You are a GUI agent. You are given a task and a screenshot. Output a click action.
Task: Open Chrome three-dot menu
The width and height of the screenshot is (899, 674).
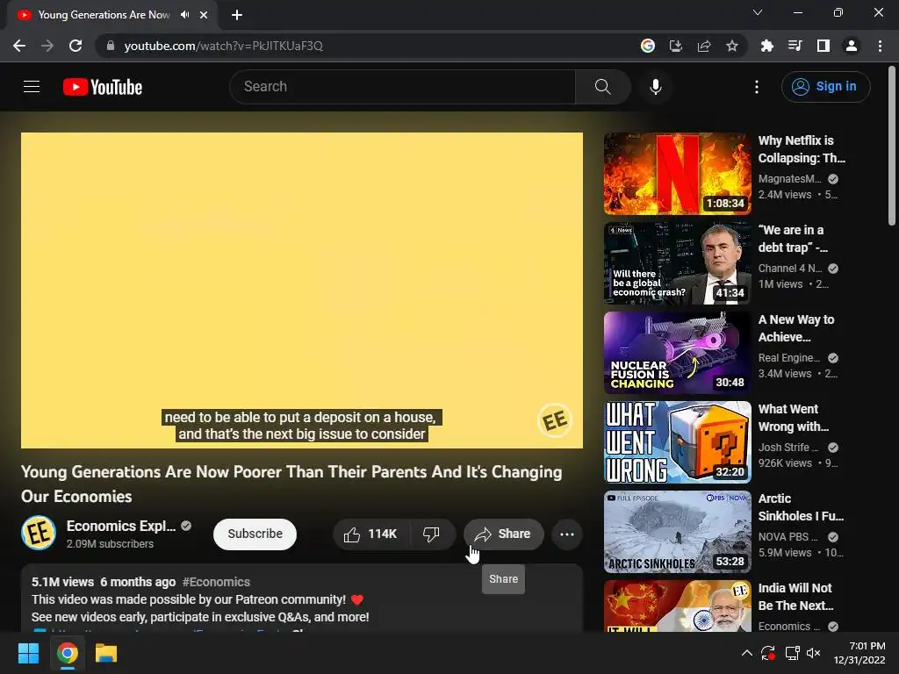pyautogui.click(x=880, y=46)
